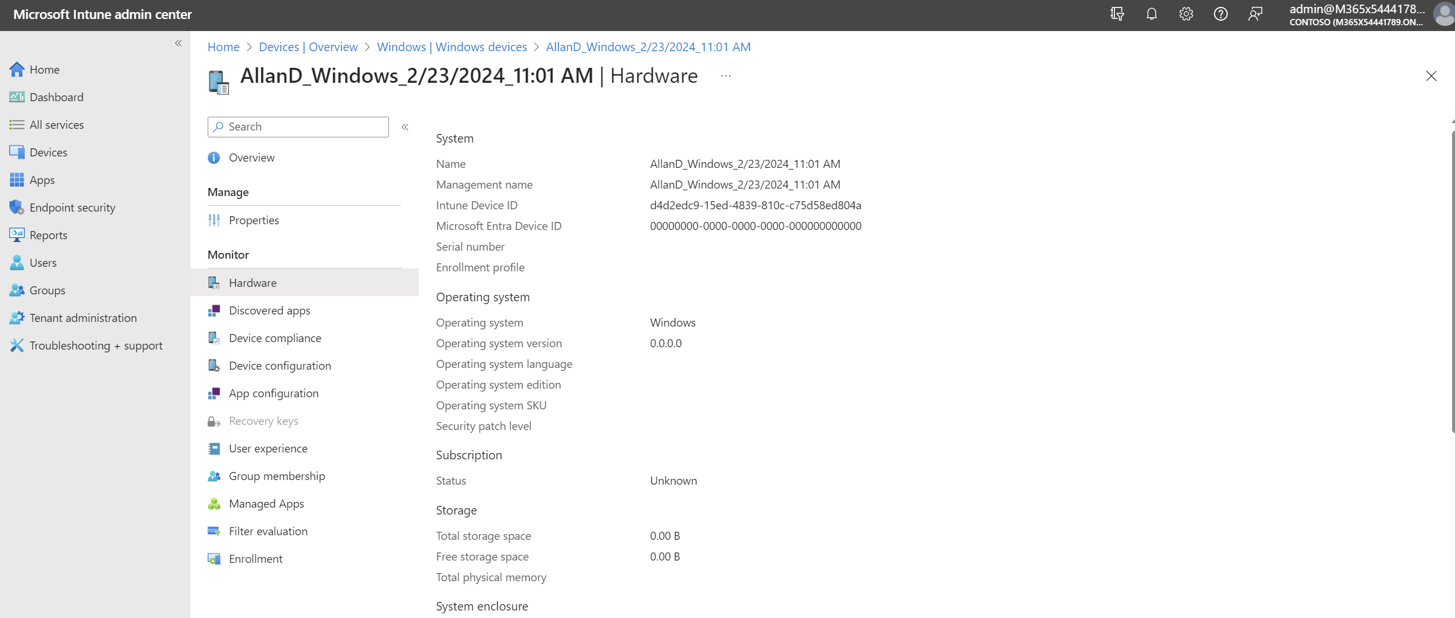Image resolution: width=1455 pixels, height=618 pixels.
Task: Collapse the device resource menu
Action: pyautogui.click(x=405, y=127)
